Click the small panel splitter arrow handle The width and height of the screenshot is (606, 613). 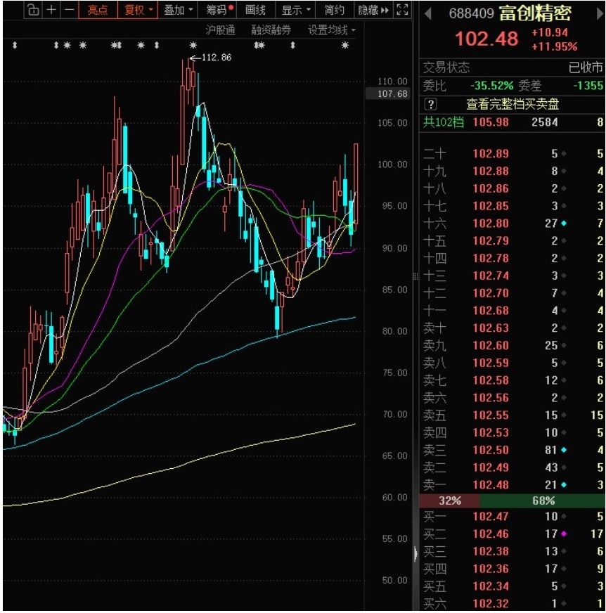414,555
